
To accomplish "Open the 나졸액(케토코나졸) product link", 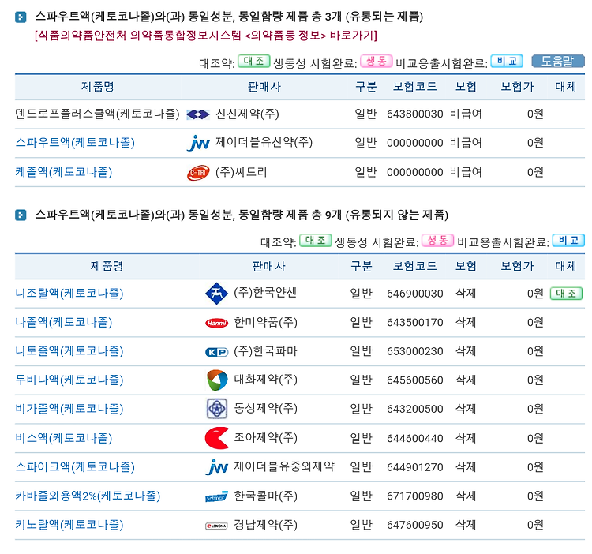I will click(64, 322).
